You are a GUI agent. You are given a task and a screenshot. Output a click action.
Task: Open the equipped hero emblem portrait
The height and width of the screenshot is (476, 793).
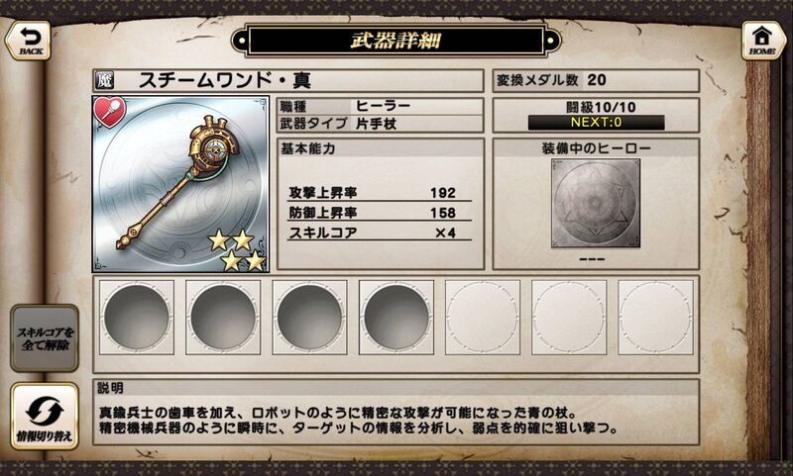click(x=596, y=204)
